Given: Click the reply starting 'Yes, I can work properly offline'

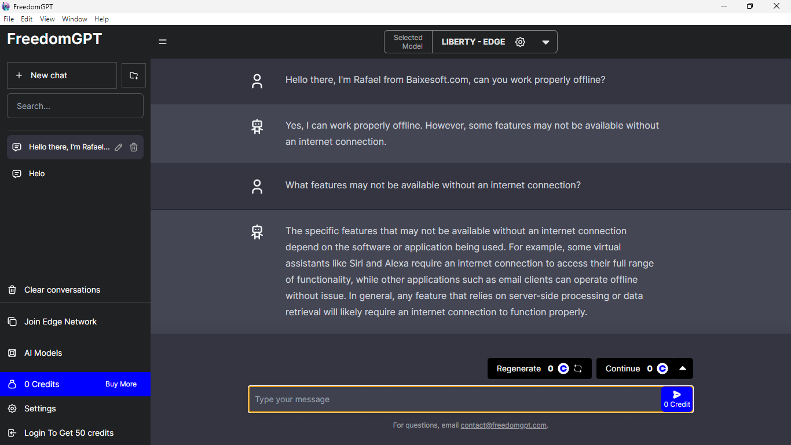Looking at the screenshot, I should tap(472, 133).
